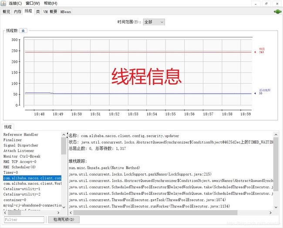
Task: Switch to the 概览 tab
Action: point(7,12)
